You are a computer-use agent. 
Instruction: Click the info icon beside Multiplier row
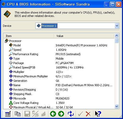(11, 72)
